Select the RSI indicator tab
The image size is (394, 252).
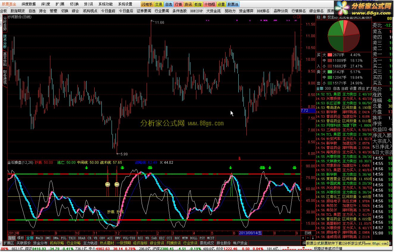tap(140, 238)
